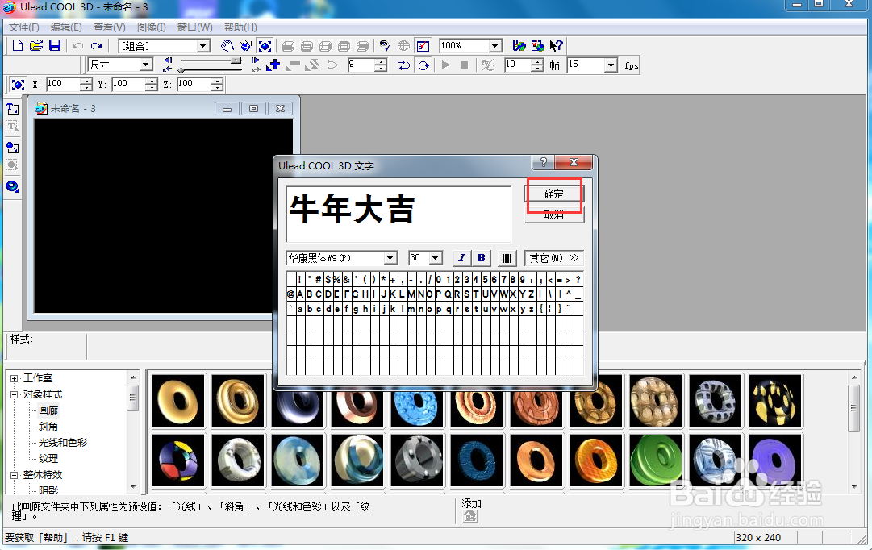This screenshot has width=872, height=550.
Task: Open the fps dropdown showing 15
Action: point(611,65)
